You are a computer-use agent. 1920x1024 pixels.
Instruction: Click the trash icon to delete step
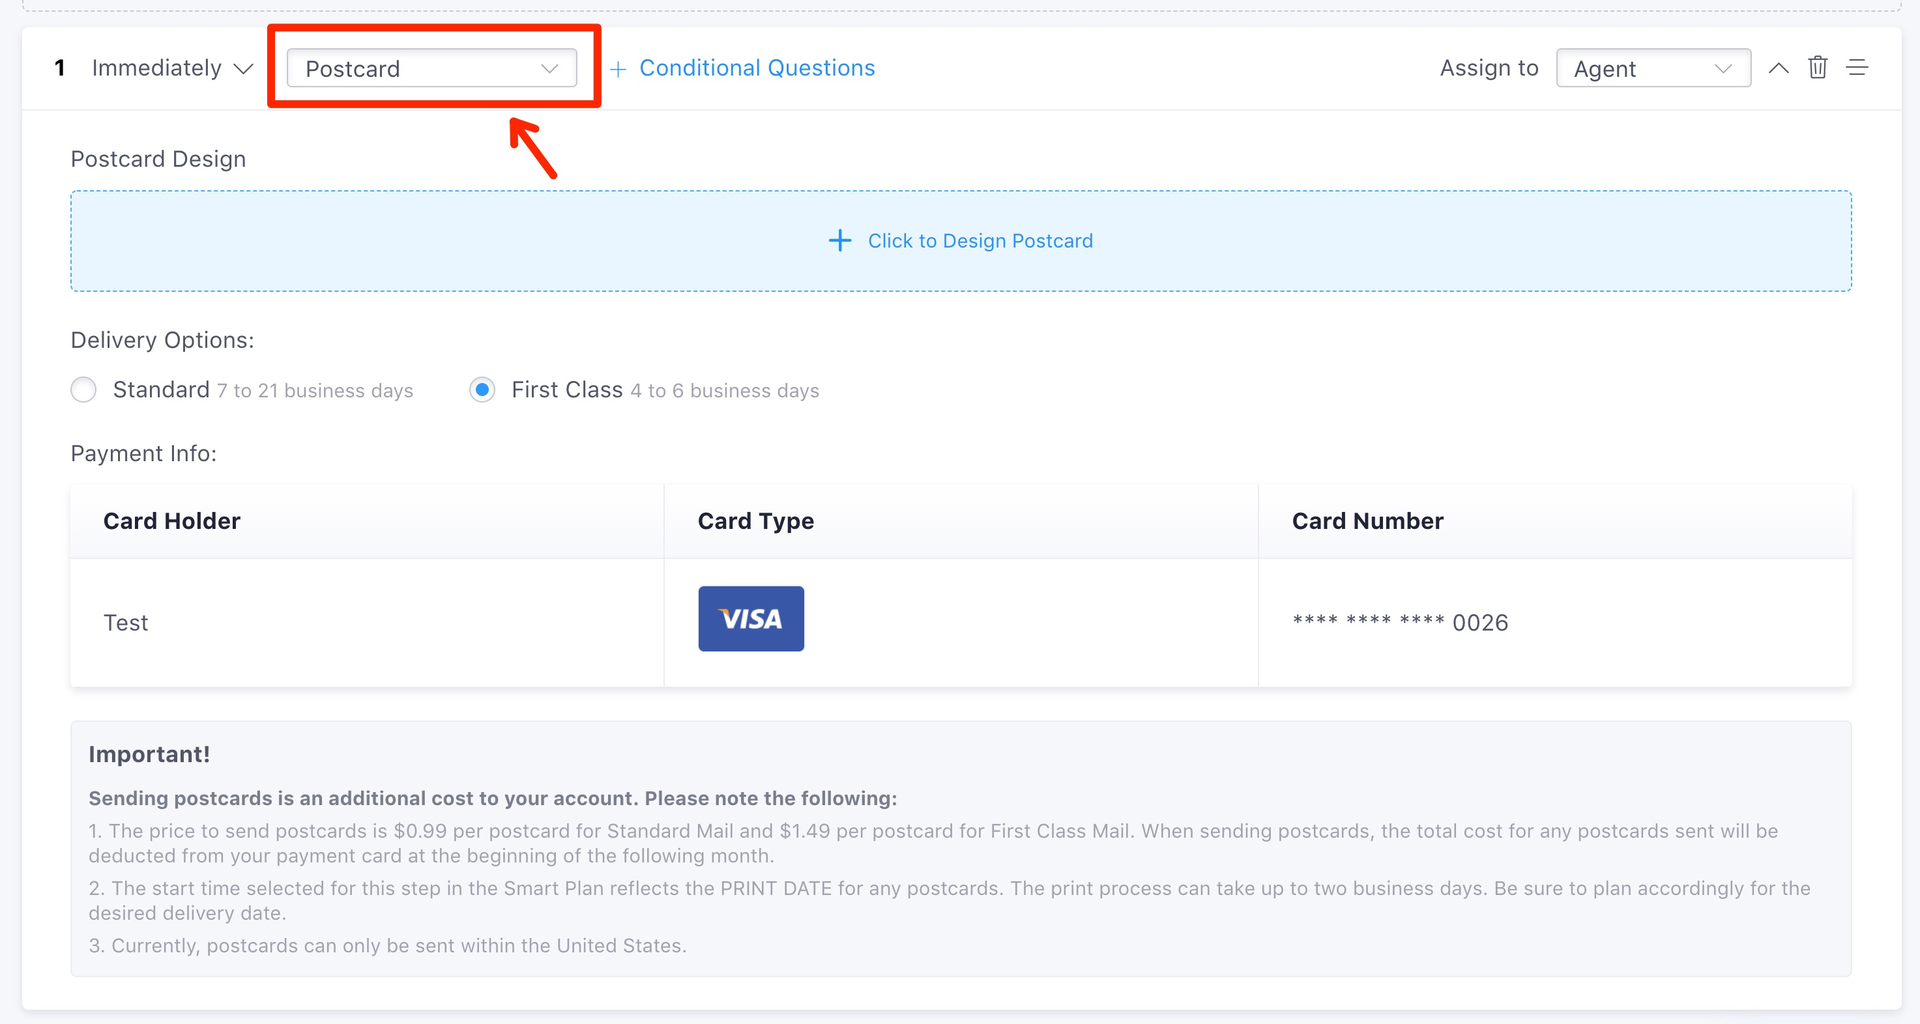[x=1817, y=68]
